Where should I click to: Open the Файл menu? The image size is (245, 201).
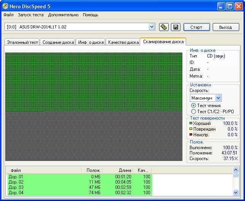point(8,15)
